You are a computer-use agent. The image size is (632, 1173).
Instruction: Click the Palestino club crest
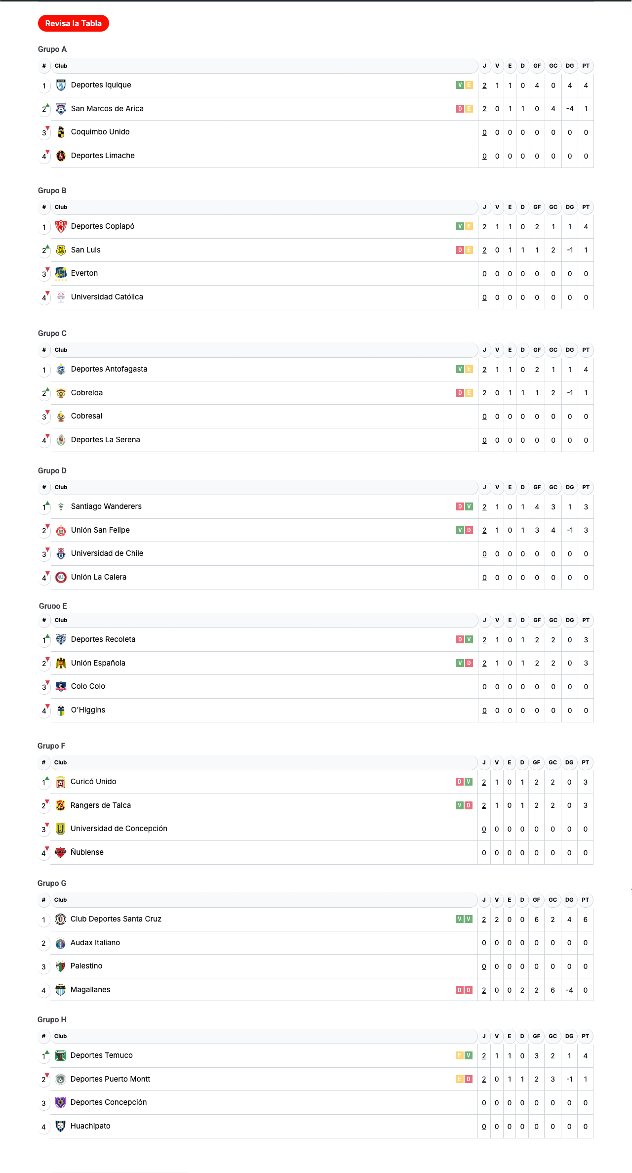60,966
